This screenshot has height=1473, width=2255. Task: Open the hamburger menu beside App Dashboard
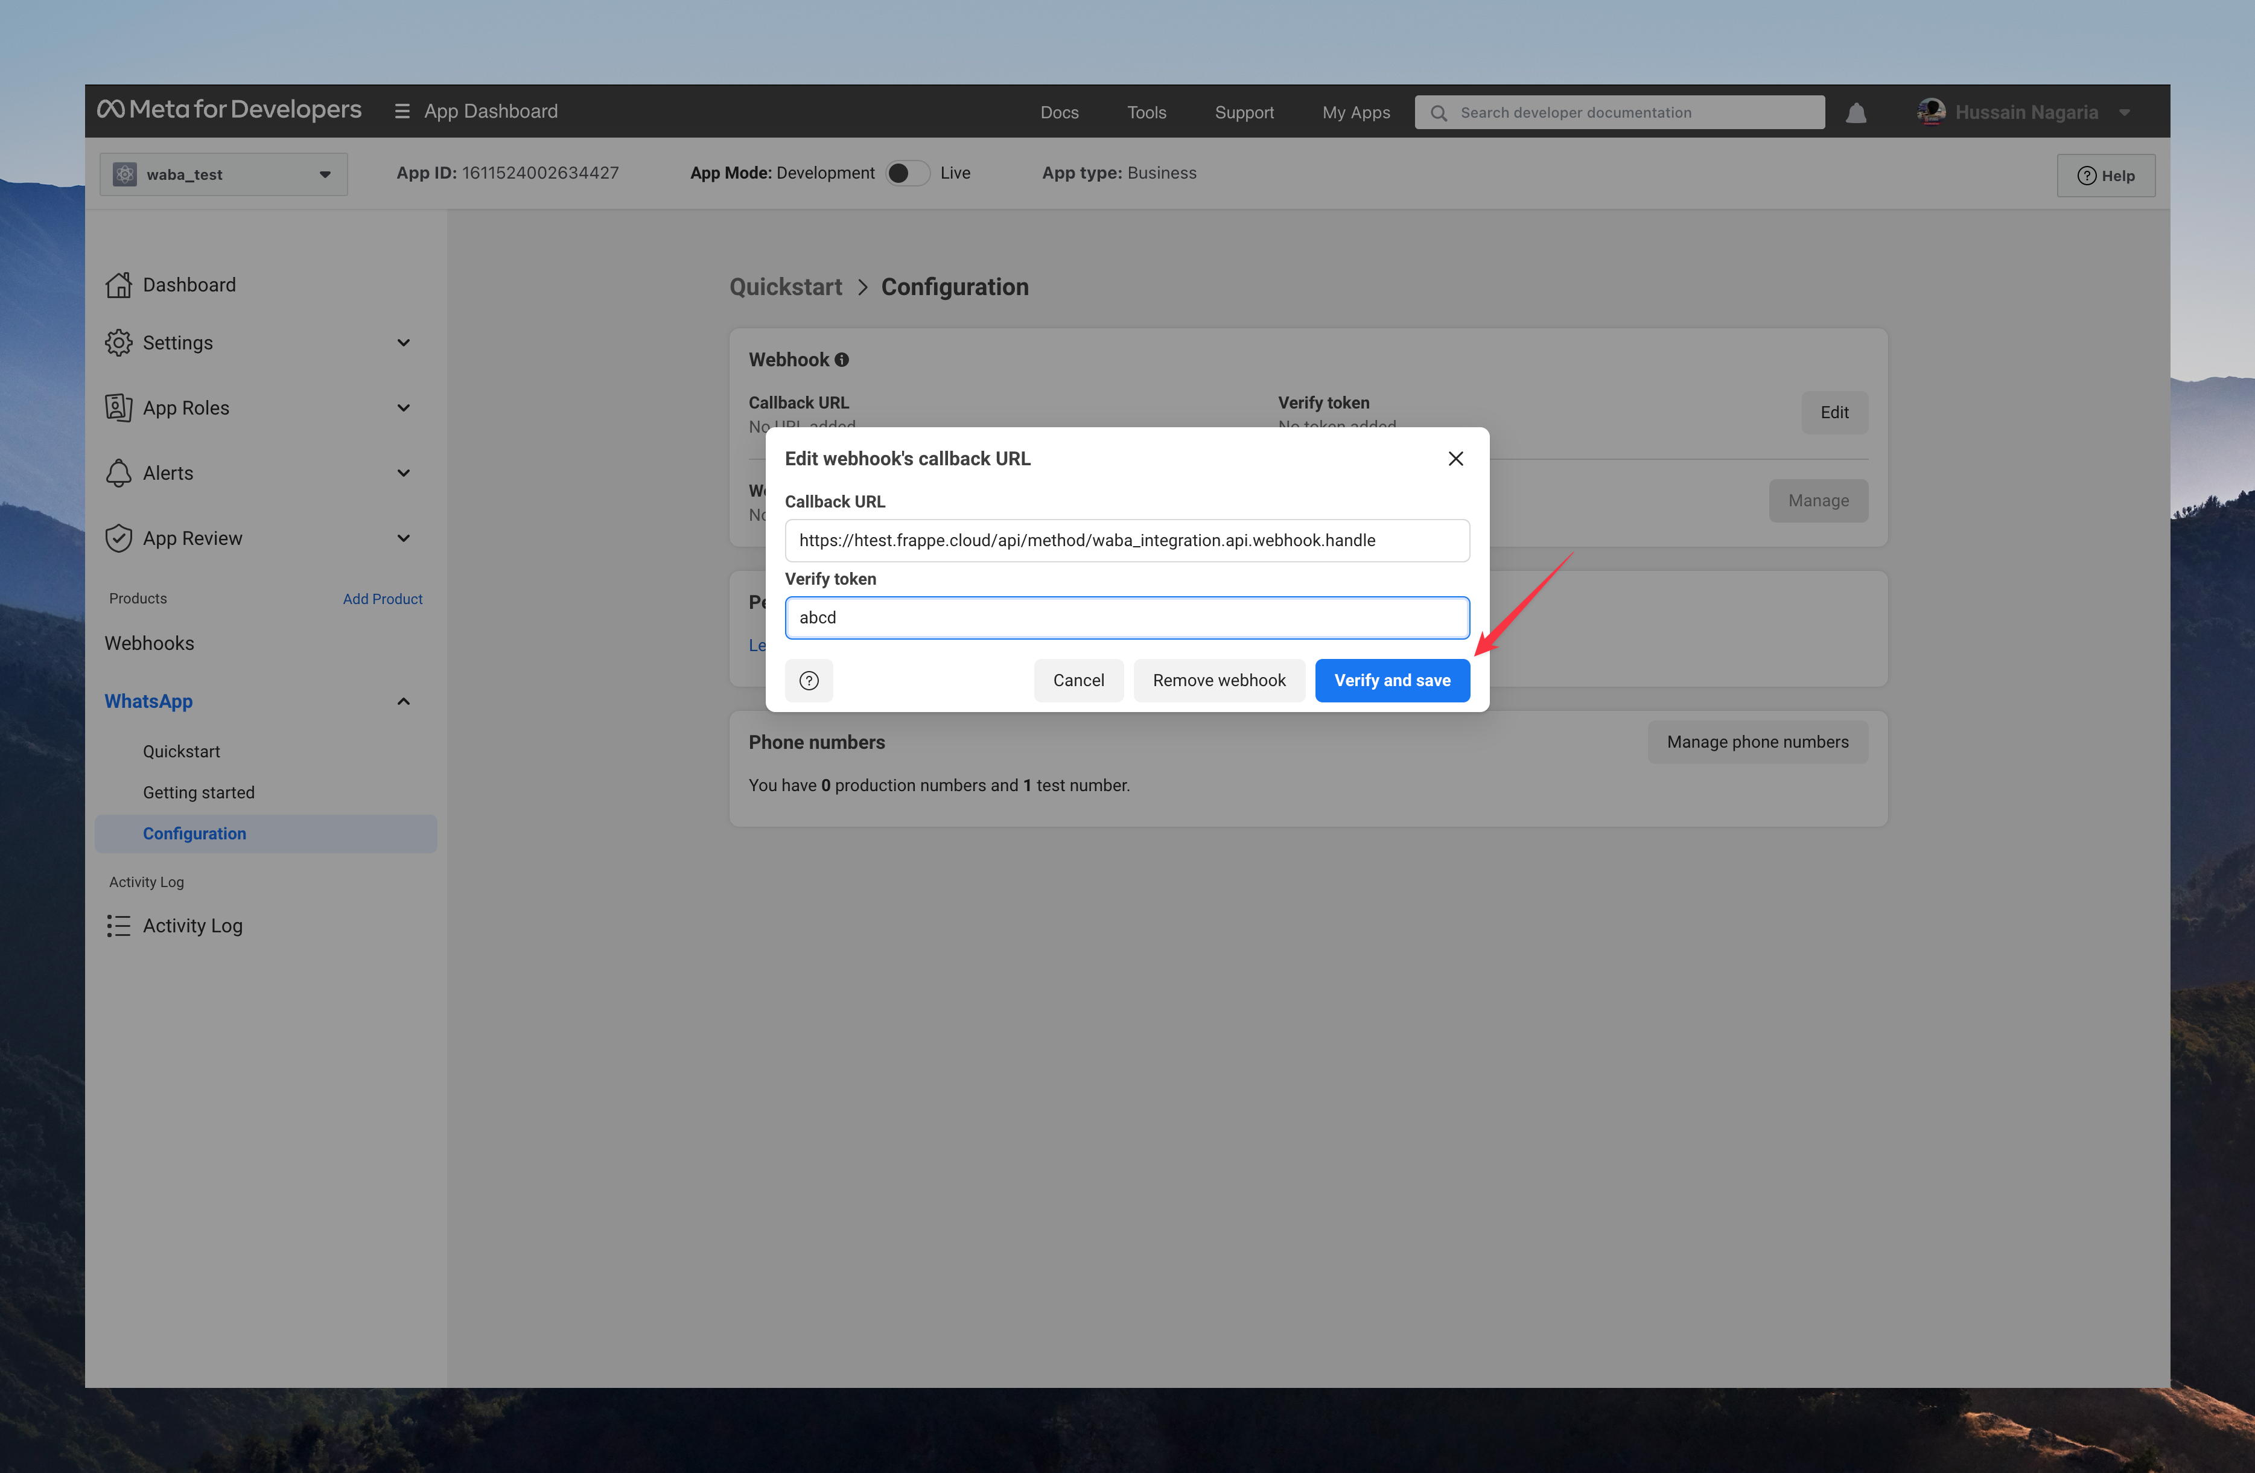tap(402, 112)
